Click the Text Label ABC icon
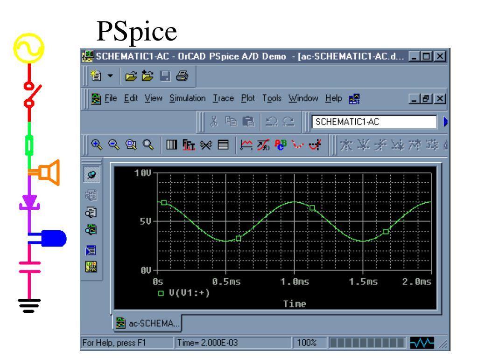 pos(281,145)
